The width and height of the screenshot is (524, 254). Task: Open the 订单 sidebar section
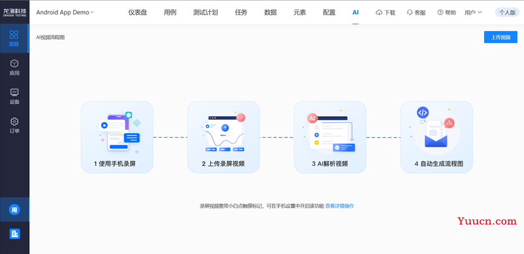[15, 125]
